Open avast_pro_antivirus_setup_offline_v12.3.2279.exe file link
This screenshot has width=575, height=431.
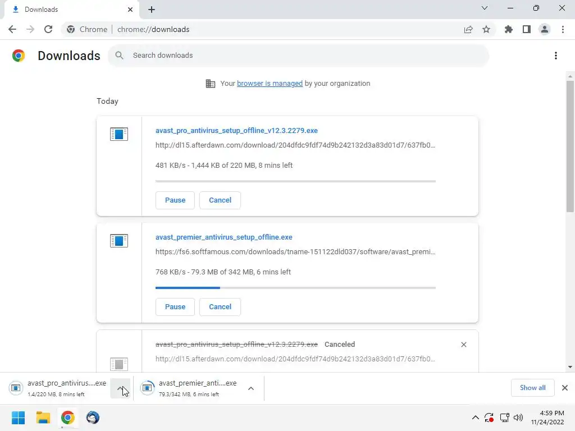tap(236, 130)
